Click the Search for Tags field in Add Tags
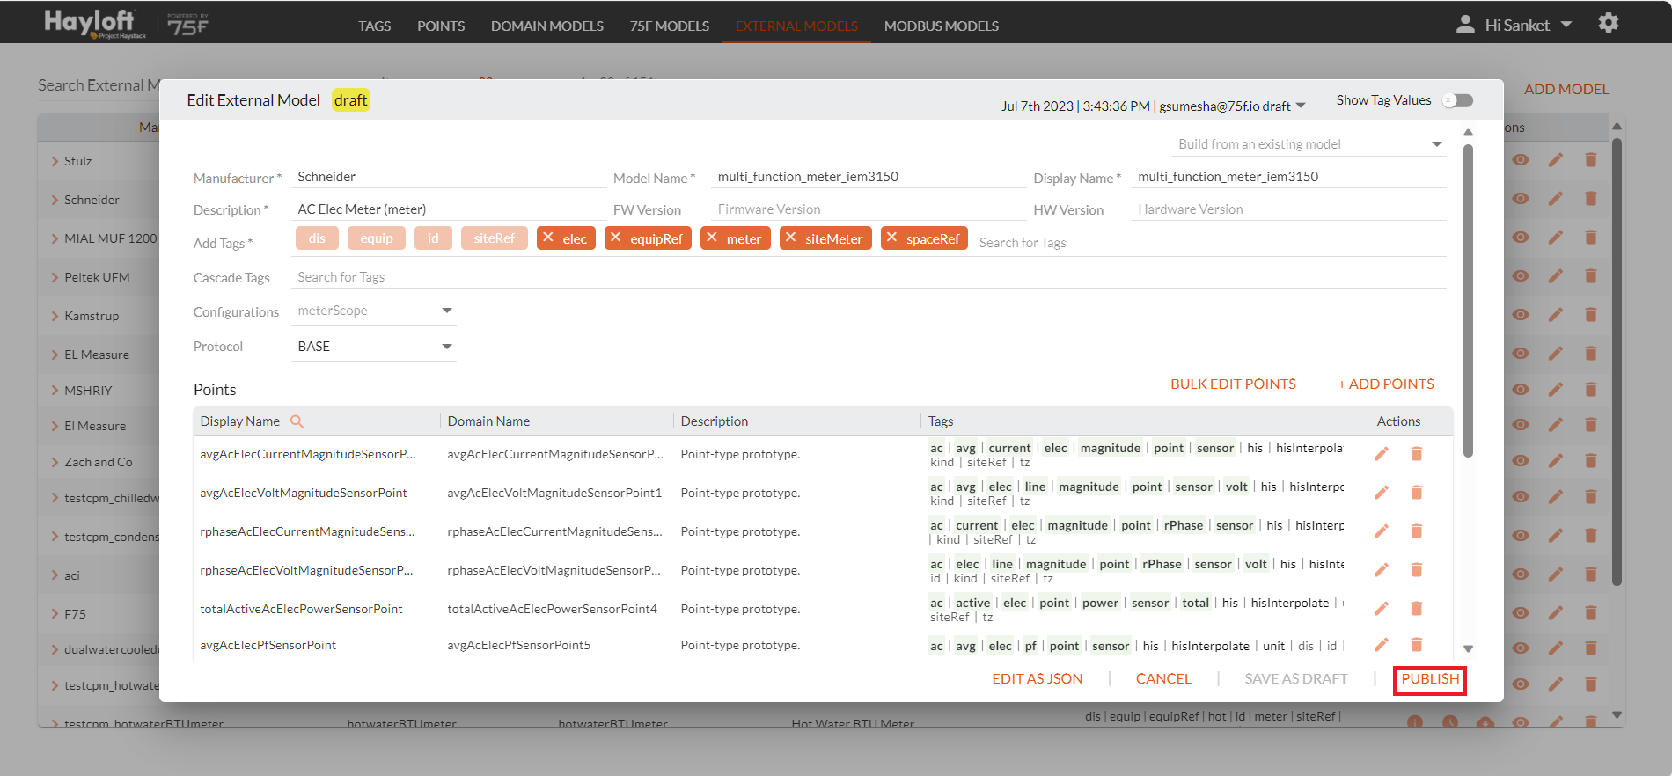Image resolution: width=1672 pixels, height=776 pixels. tap(1211, 243)
